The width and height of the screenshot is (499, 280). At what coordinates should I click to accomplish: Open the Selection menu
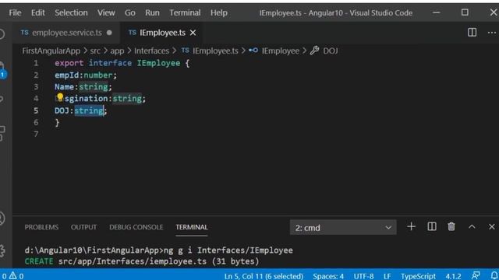(x=71, y=12)
